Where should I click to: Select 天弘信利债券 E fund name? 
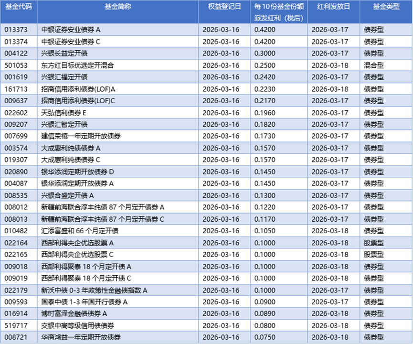tap(64, 113)
